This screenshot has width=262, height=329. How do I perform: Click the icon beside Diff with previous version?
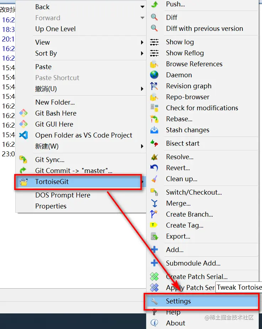click(x=154, y=28)
